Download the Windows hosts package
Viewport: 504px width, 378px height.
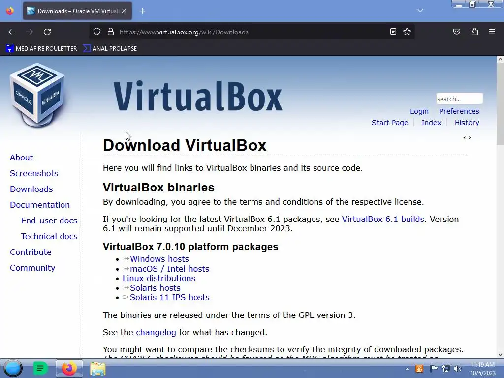[x=159, y=259]
